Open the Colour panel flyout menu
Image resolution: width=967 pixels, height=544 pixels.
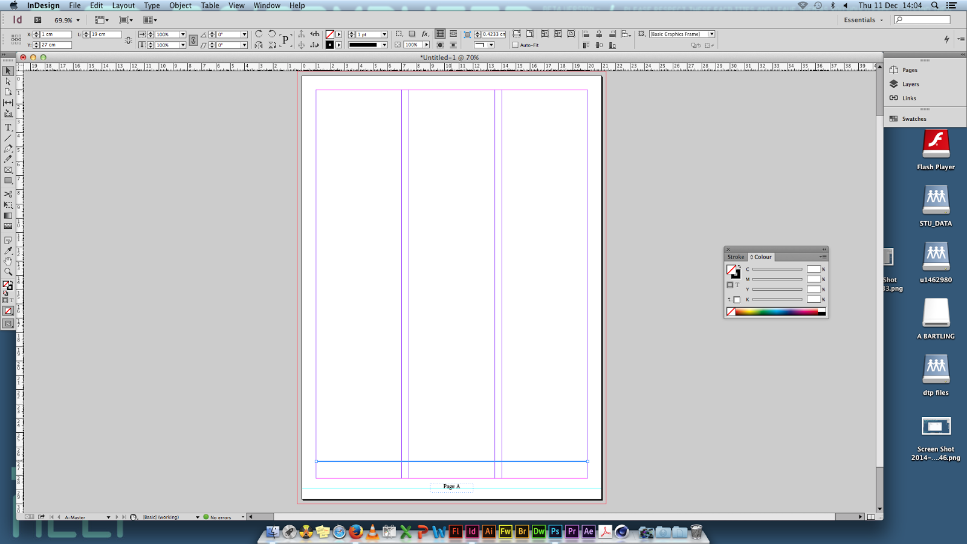[x=823, y=256]
